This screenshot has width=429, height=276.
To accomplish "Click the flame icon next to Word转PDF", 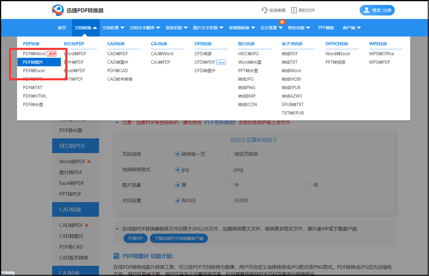I will click(89, 162).
